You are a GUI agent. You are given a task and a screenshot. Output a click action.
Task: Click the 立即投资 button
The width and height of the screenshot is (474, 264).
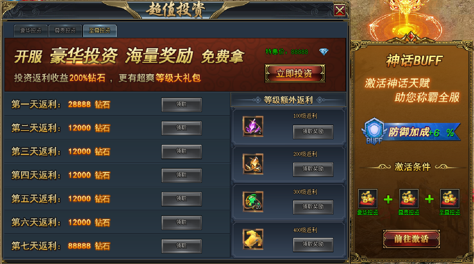click(x=295, y=73)
